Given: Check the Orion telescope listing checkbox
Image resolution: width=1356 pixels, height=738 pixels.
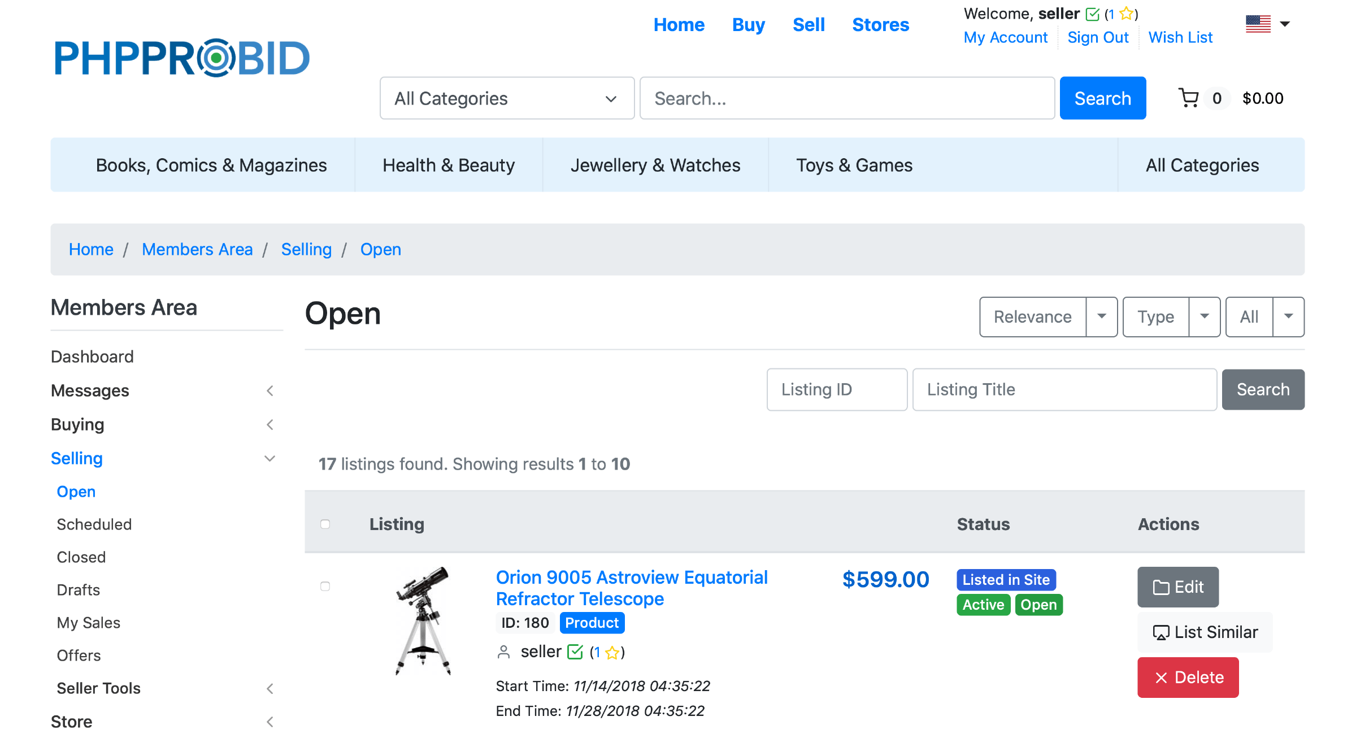Looking at the screenshot, I should [x=325, y=586].
